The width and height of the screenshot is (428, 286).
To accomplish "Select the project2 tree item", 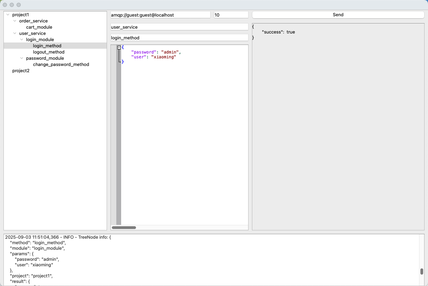I will click(x=21, y=71).
